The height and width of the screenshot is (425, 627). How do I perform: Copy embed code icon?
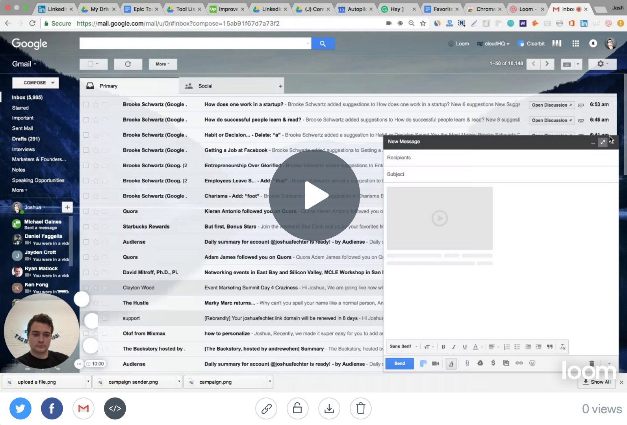(115, 408)
